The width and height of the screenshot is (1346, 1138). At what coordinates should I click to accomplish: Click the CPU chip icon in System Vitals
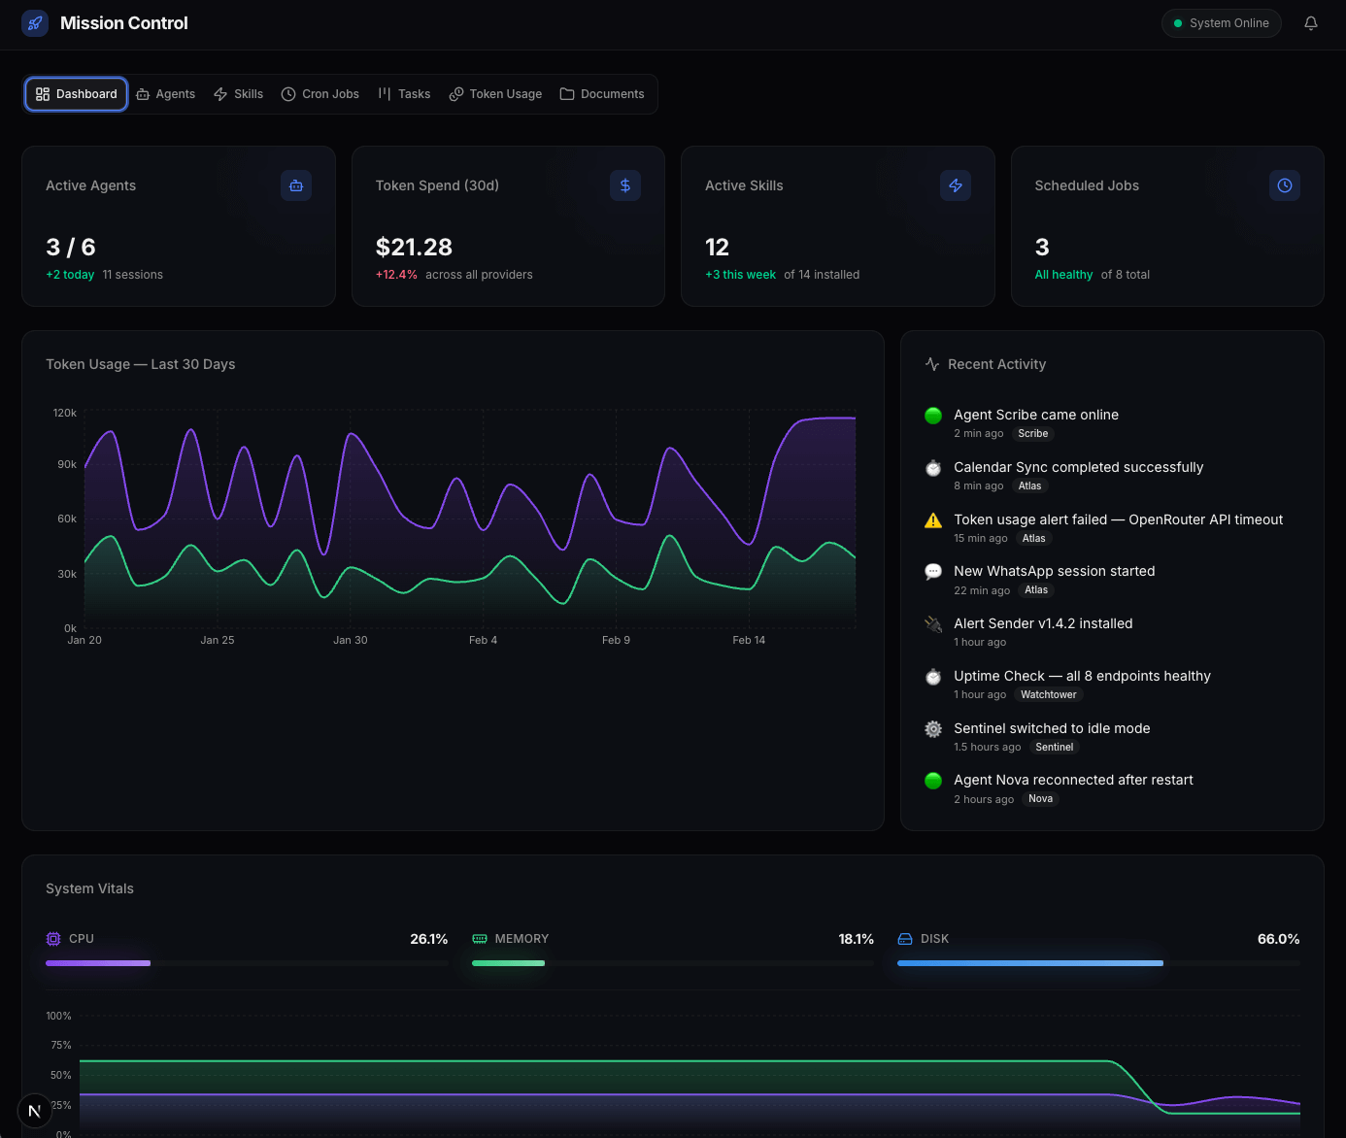point(53,939)
